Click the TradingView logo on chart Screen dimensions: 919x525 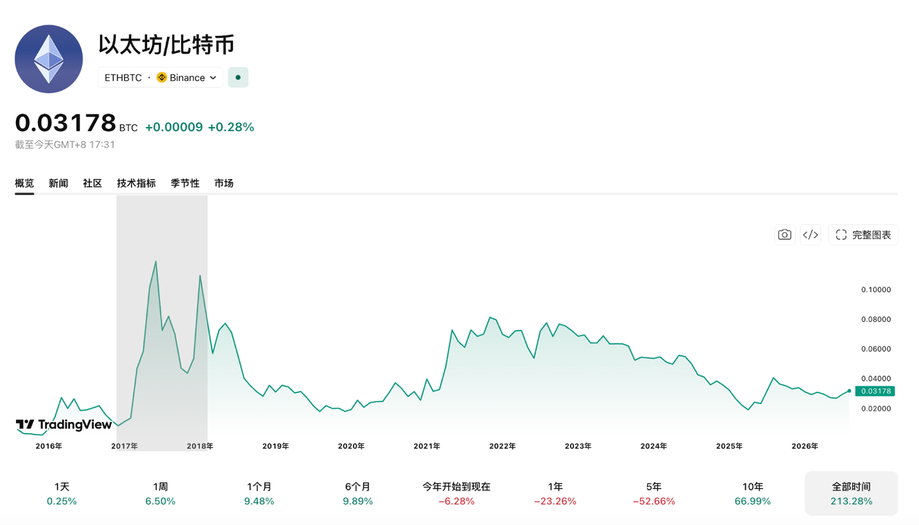(64, 425)
